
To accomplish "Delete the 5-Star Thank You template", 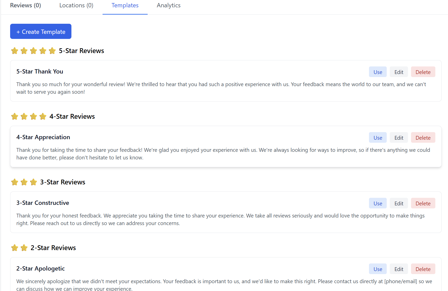I will (423, 72).
